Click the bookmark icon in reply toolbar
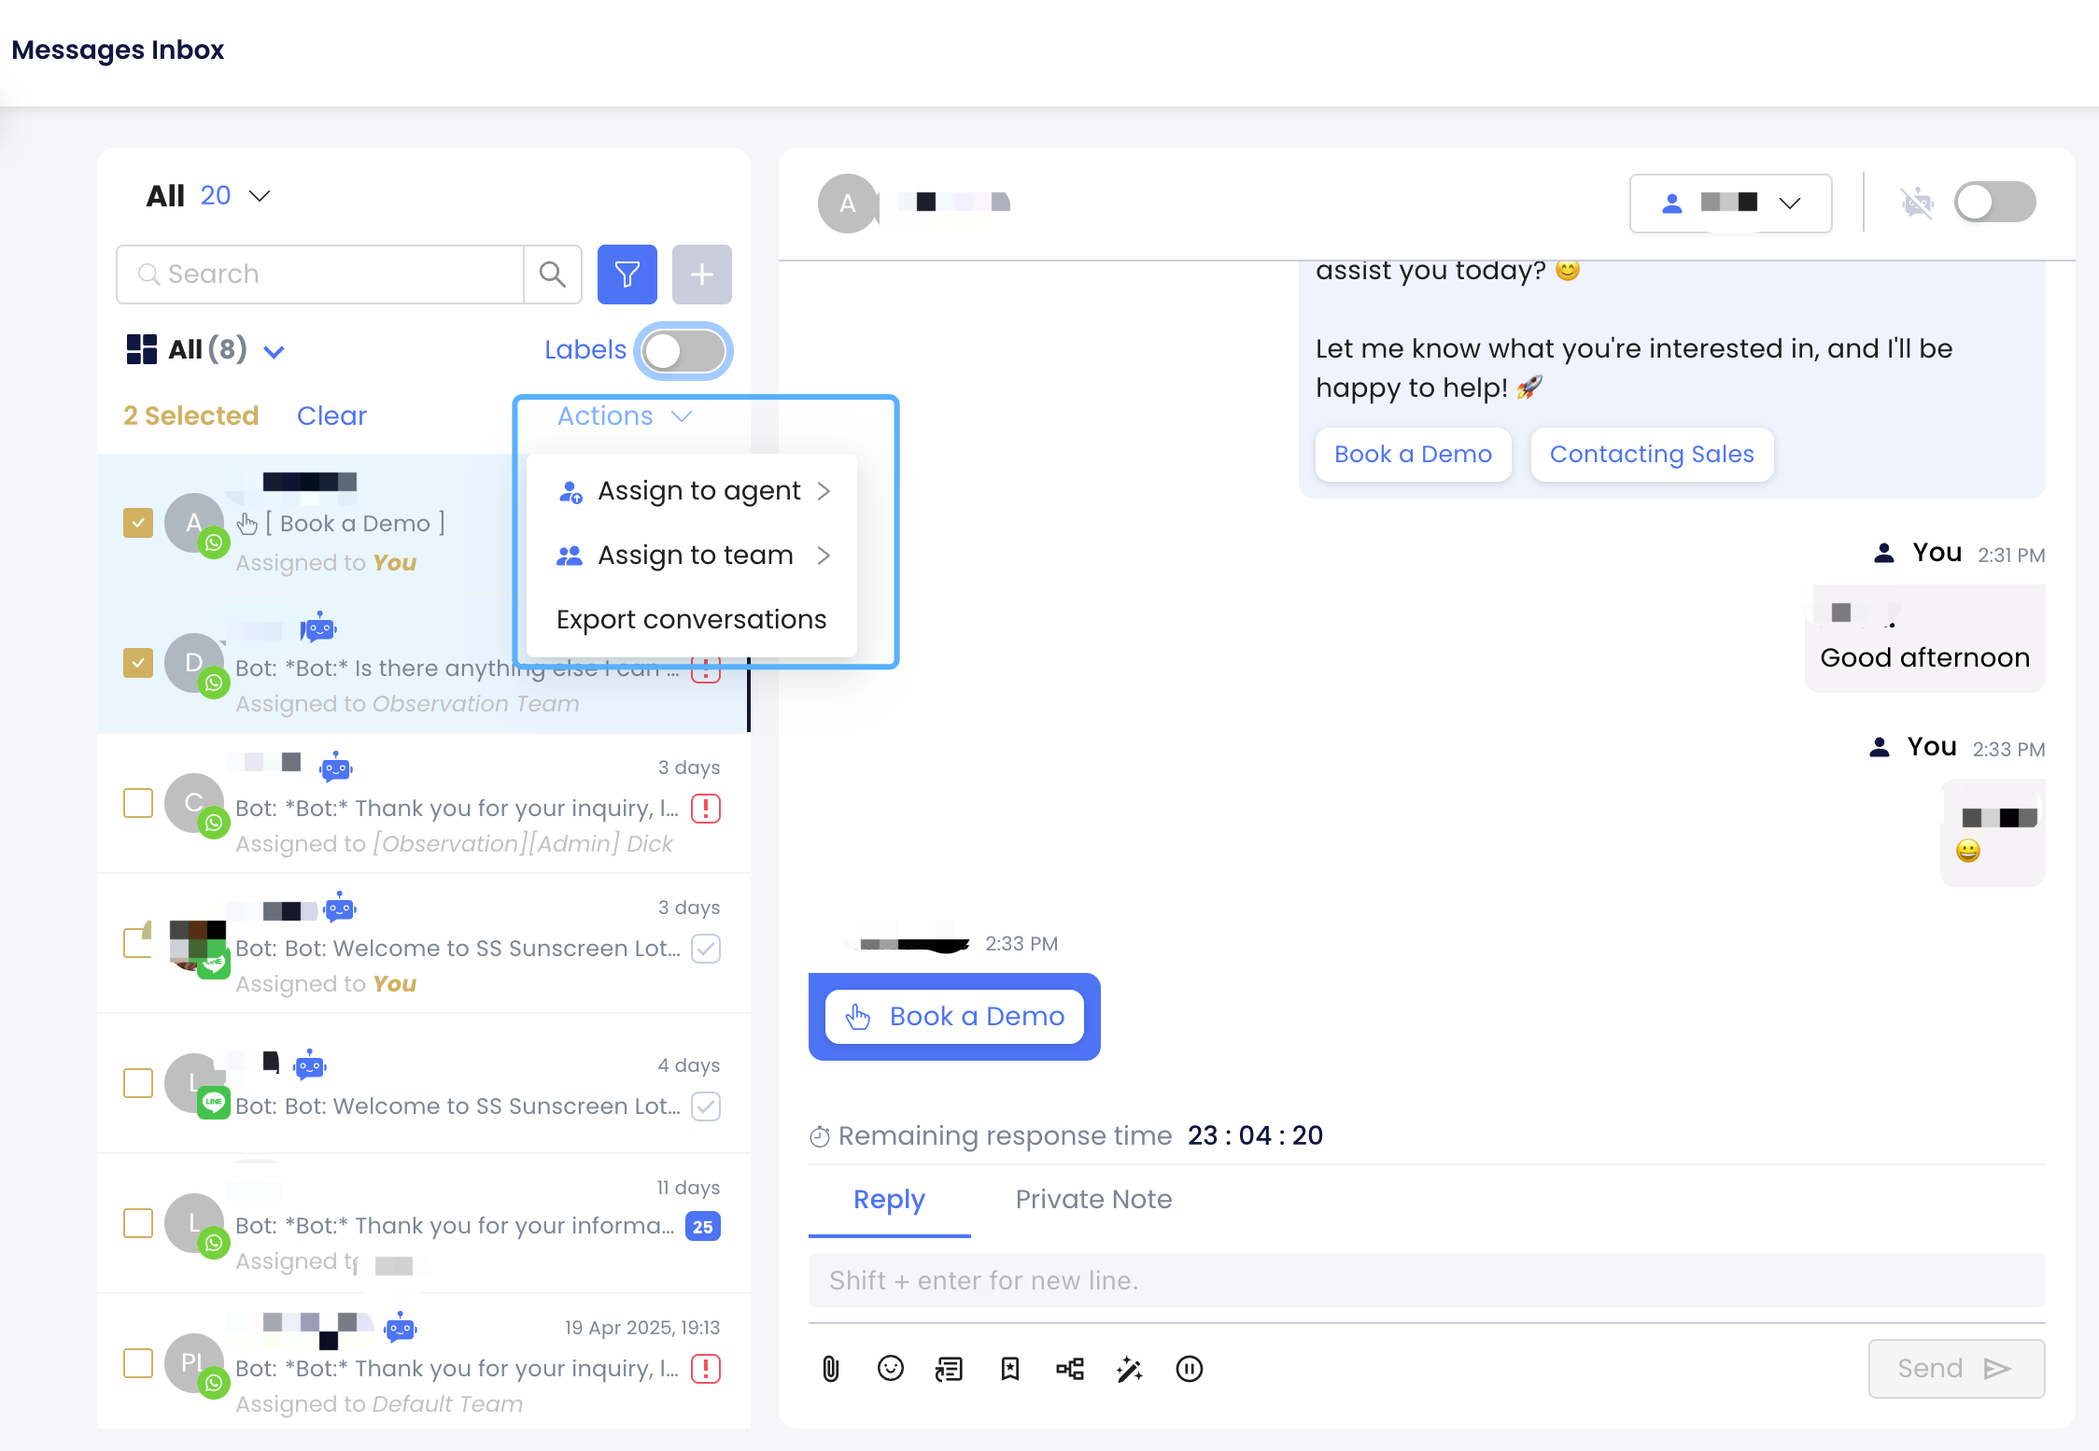 pyautogui.click(x=1009, y=1369)
